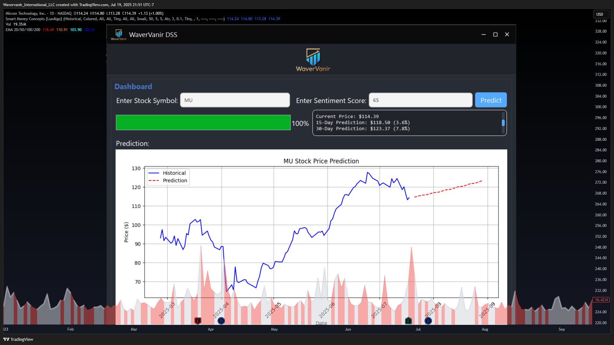The image size is (614, 345).
Task: Click the EMA 20 value 118.49
Action: pyautogui.click(x=48, y=30)
